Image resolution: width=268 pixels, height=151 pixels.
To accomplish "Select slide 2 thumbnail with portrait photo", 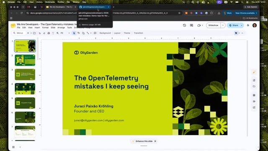I will click(x=25, y=60).
